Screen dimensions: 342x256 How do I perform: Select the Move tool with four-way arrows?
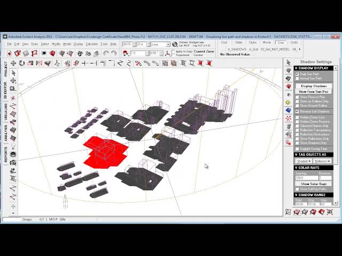click(x=13, y=63)
